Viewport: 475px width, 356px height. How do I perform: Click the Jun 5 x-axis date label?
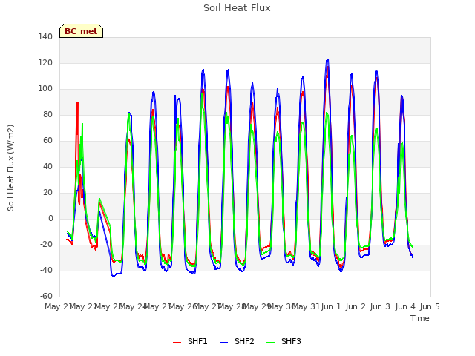(x=430, y=306)
